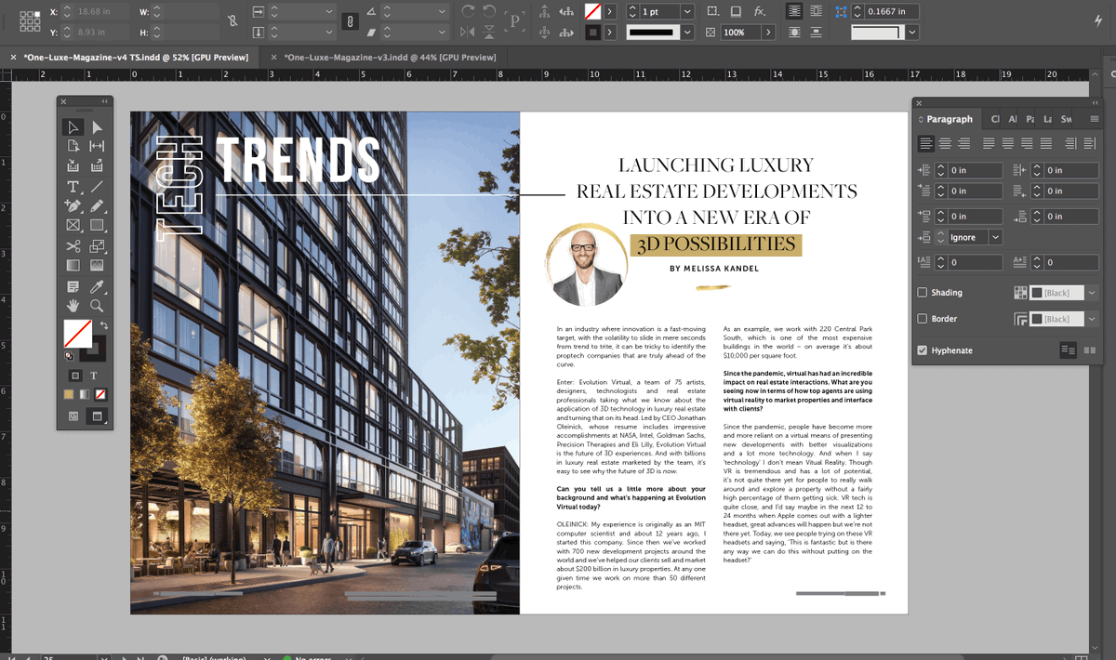Toggle Formatting affects text button

point(94,376)
